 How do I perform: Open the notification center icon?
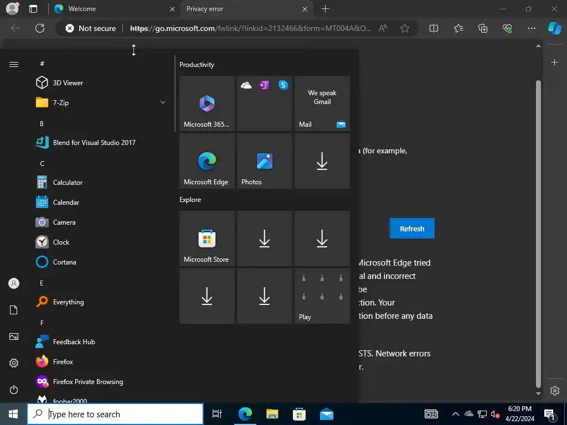click(x=550, y=414)
